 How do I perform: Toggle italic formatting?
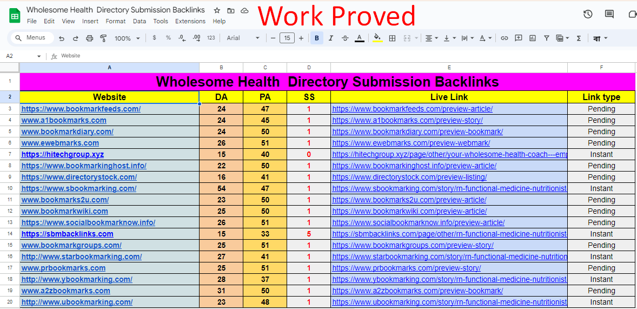tap(331, 38)
